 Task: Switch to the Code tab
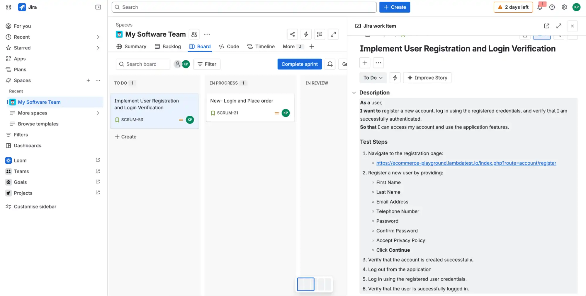[x=229, y=46]
